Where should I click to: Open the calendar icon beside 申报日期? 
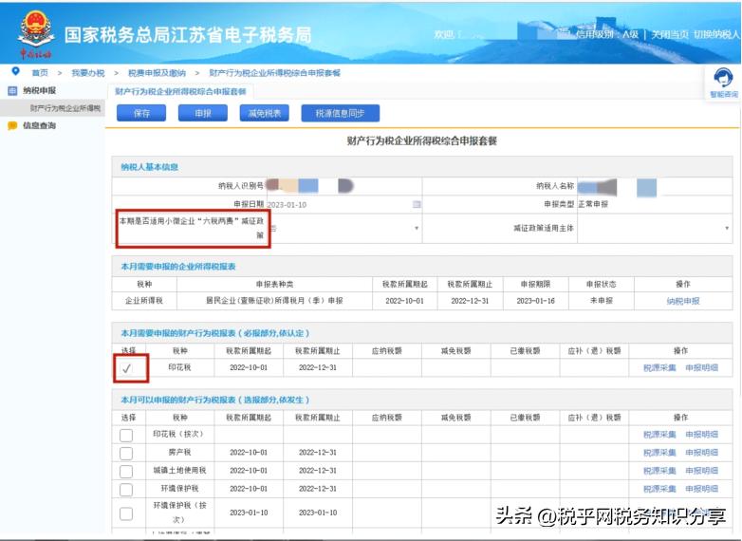(417, 204)
